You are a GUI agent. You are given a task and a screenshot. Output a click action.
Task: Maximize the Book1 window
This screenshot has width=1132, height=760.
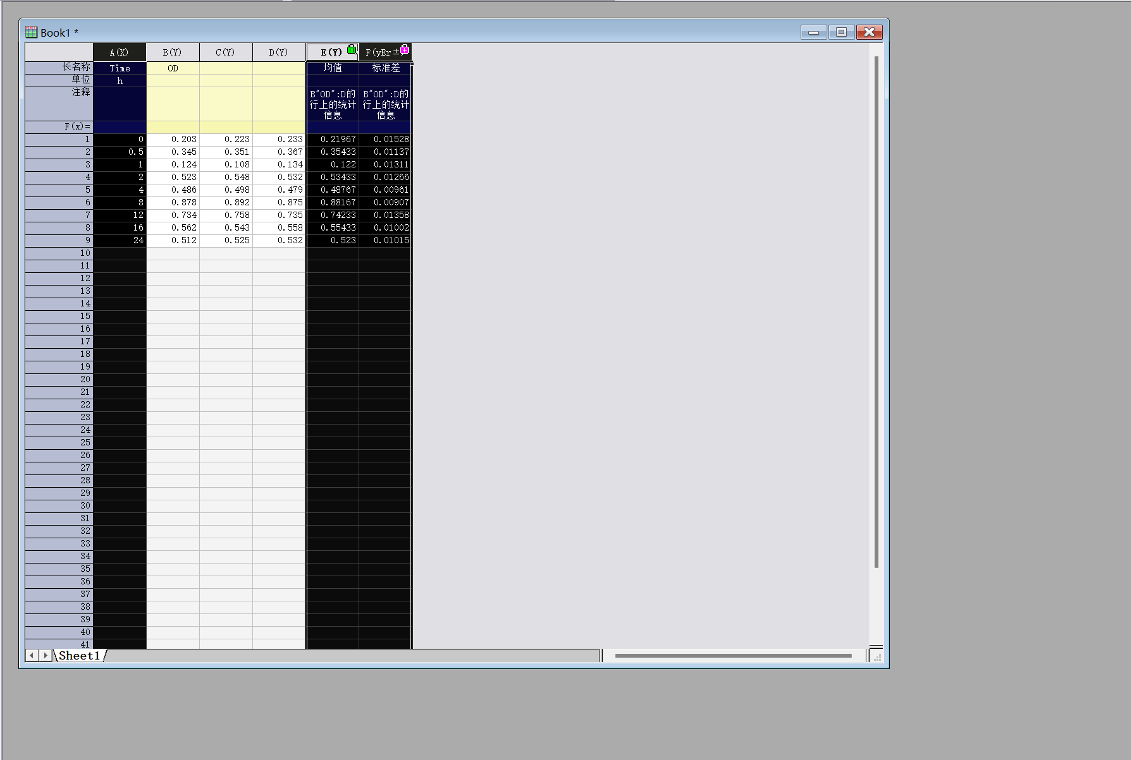(x=841, y=32)
